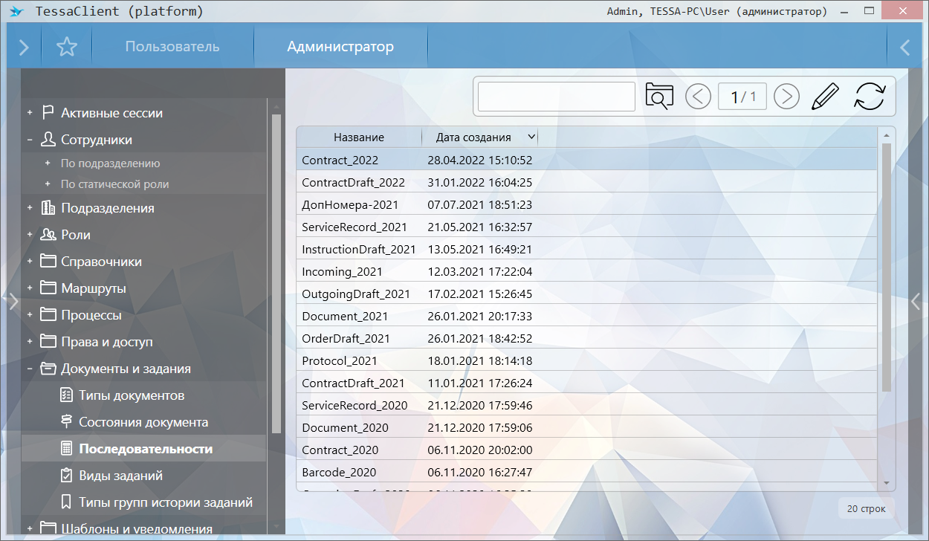Refresh the list with circular arrows icon
The height and width of the screenshot is (541, 929).
click(870, 97)
